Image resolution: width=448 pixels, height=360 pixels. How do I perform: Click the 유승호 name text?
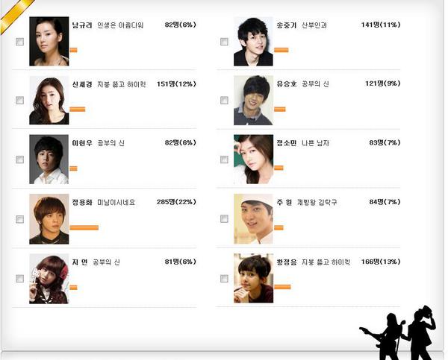tap(287, 84)
